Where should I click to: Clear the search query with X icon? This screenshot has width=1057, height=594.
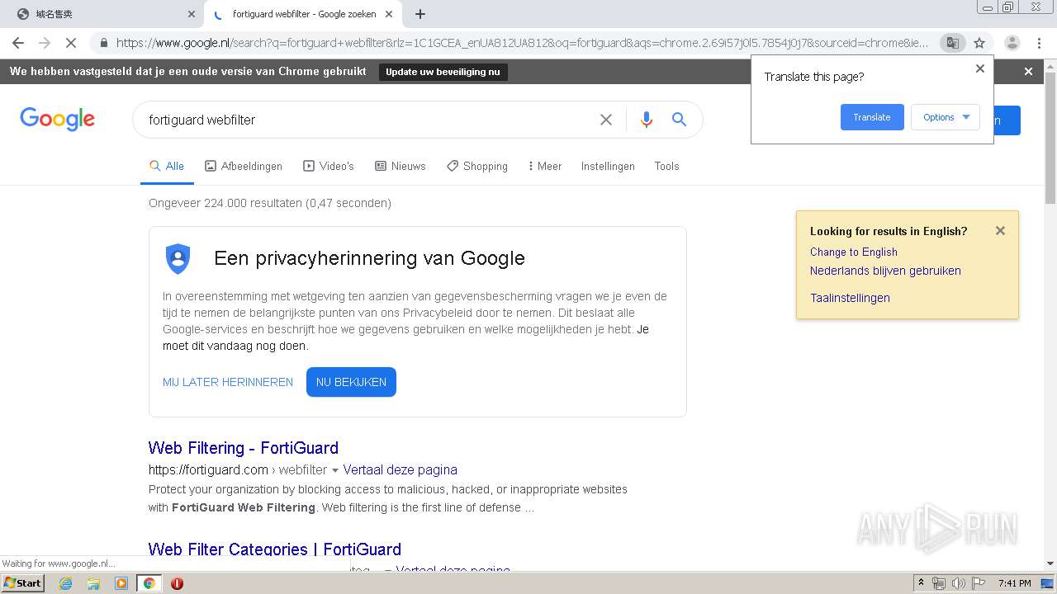(x=606, y=120)
